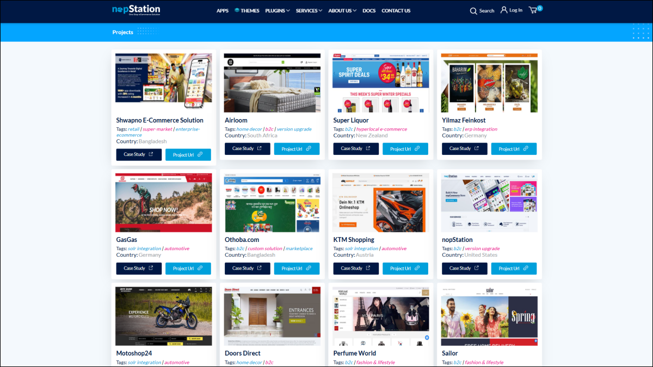Click chain-link icon on Super Liquor Project Url
653x367 pixels.
click(418, 148)
